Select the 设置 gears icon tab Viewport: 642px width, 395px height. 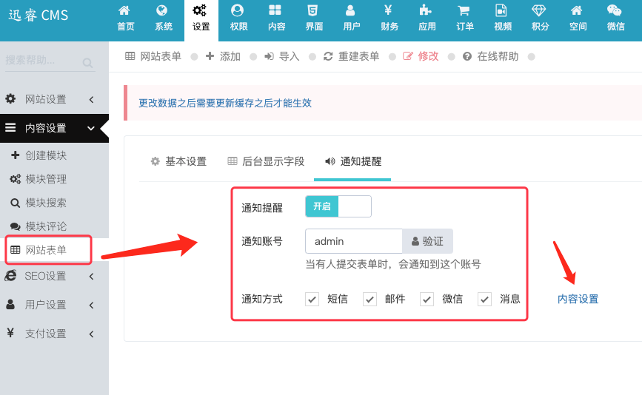tap(200, 10)
